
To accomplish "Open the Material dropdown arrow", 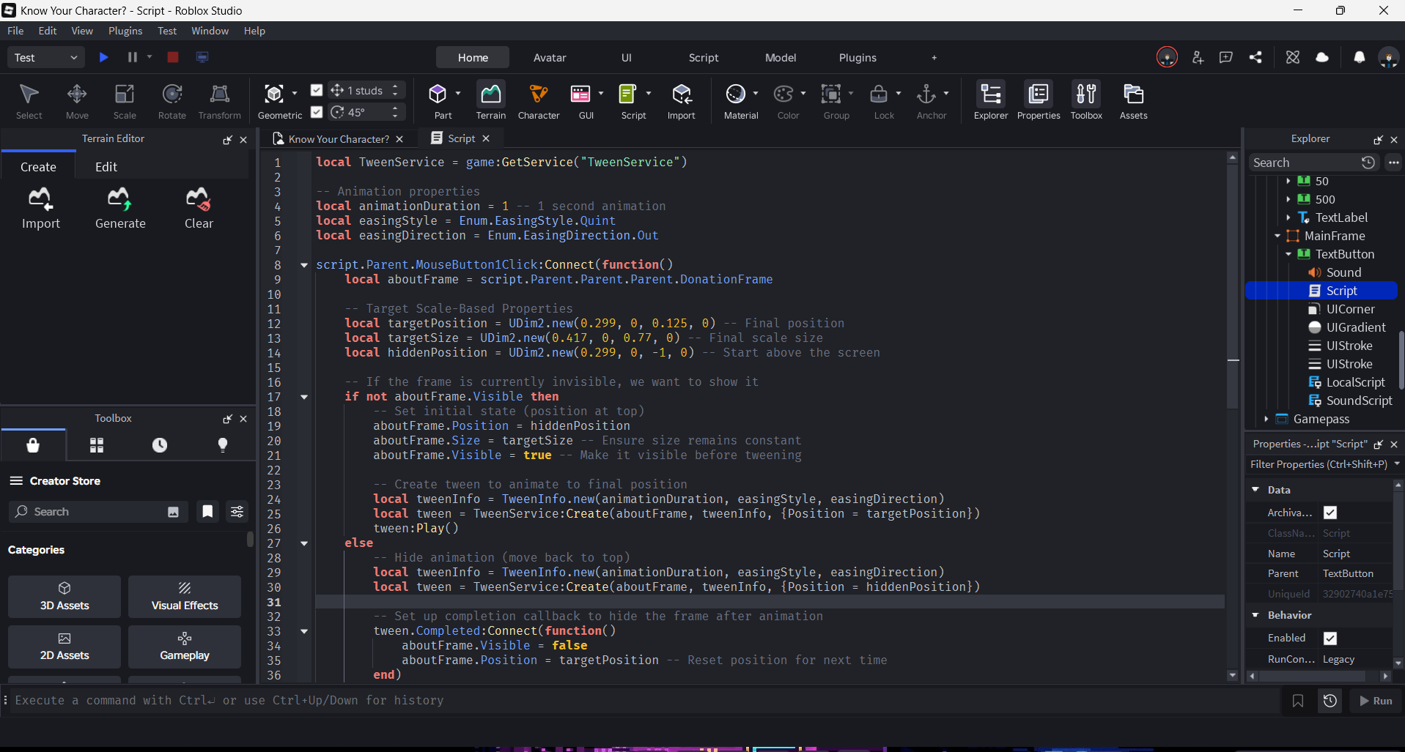I will click(756, 93).
